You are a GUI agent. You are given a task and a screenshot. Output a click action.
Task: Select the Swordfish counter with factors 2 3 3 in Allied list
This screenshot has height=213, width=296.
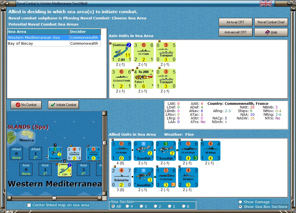click(x=166, y=151)
